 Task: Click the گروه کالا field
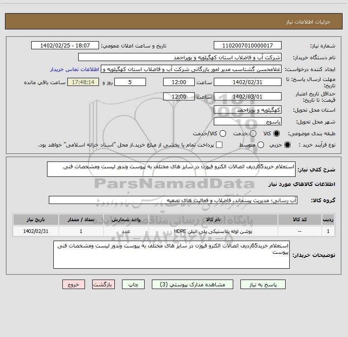coord(173,200)
